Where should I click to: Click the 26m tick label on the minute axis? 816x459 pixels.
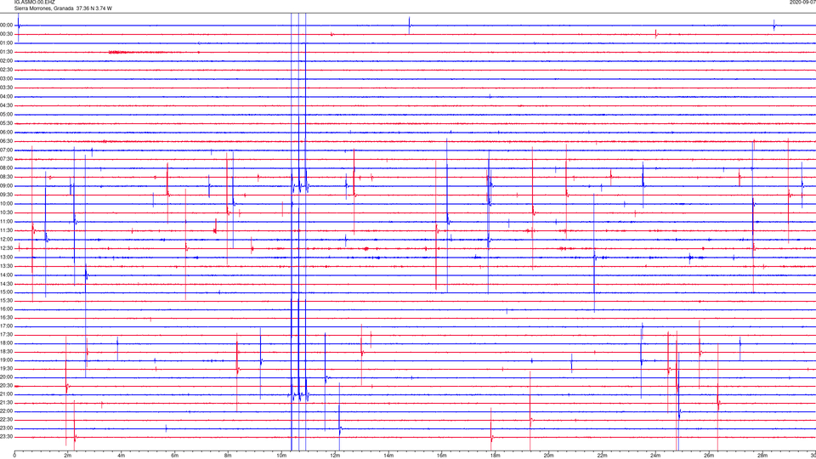[709, 456]
